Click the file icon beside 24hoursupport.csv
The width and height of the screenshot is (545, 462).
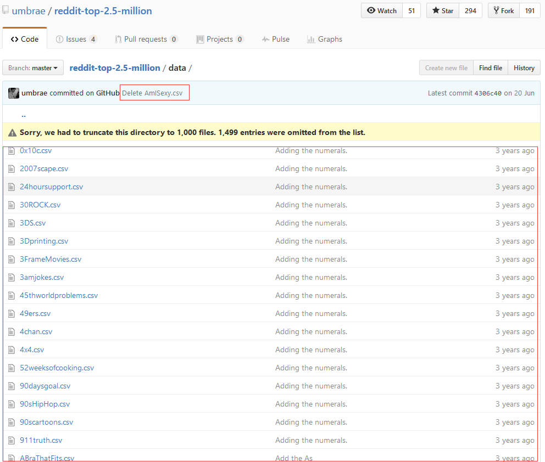coord(12,187)
